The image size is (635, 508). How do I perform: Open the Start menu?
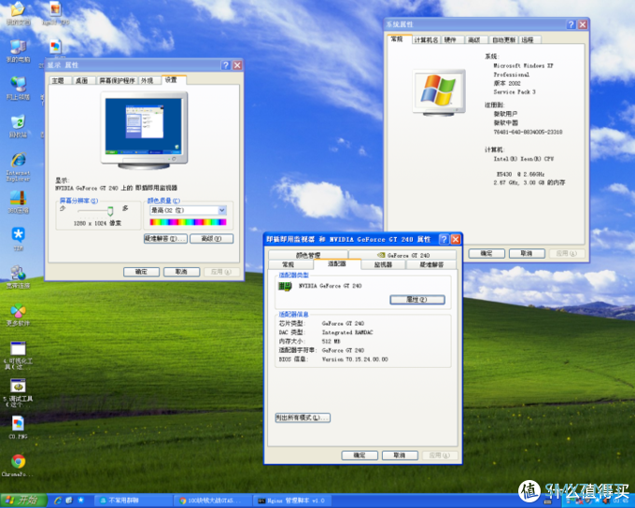(23, 501)
